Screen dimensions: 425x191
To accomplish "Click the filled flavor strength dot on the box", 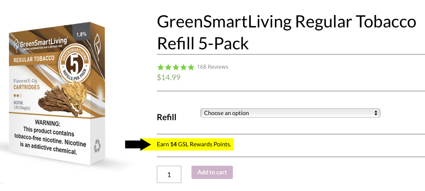I will pos(15,95).
